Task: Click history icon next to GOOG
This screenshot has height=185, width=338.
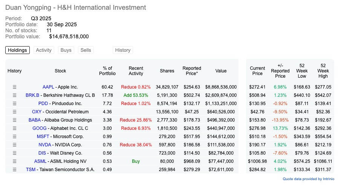Action: tap(15, 128)
